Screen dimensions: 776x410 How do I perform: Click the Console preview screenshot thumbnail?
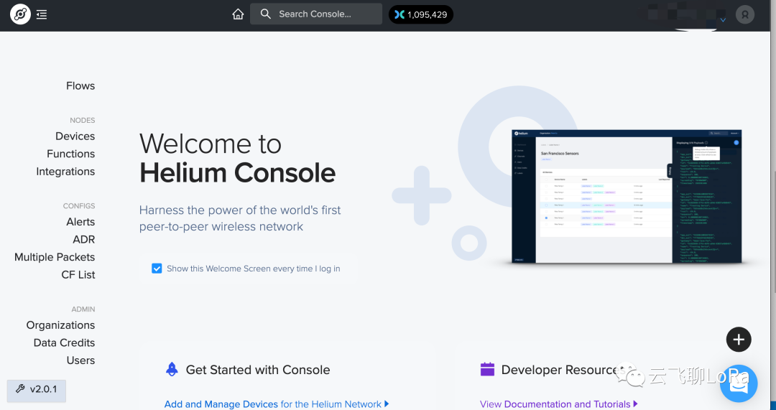[x=627, y=196]
